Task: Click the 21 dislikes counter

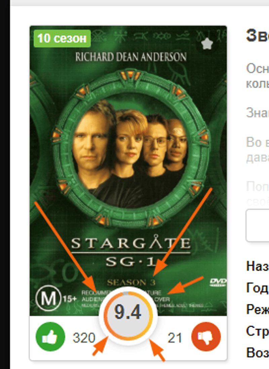Action: (x=175, y=338)
